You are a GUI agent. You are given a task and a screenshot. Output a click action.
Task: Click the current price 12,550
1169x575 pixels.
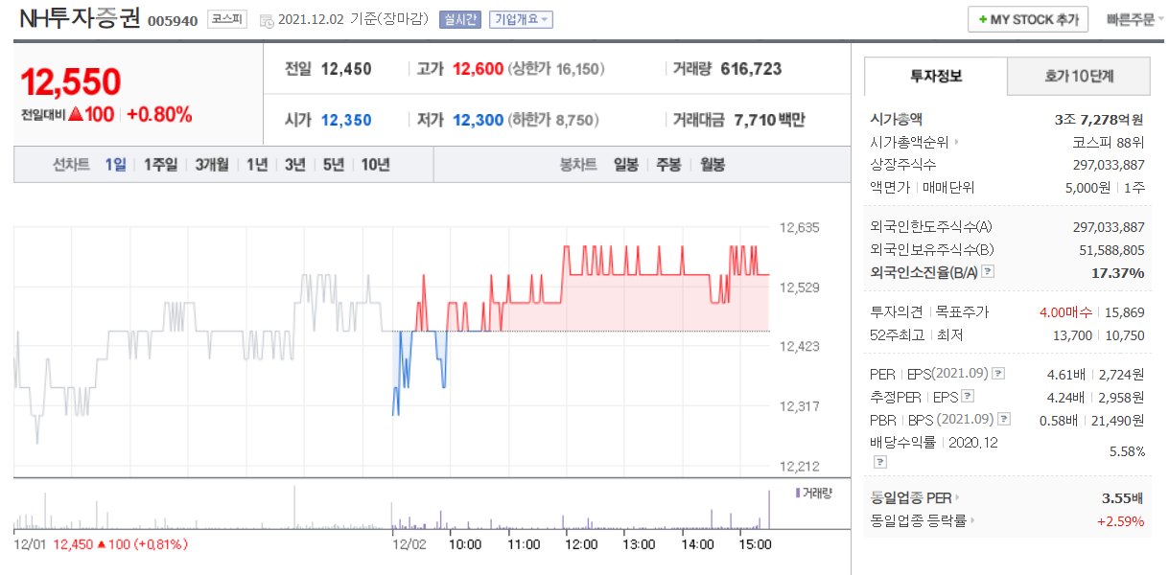coord(71,82)
